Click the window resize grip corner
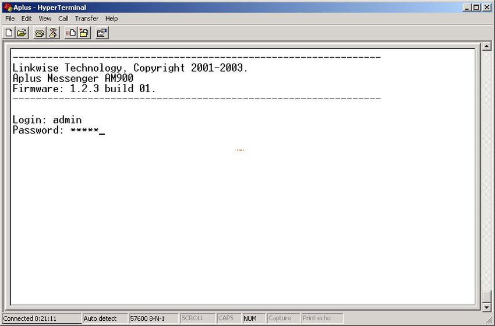This screenshot has height=326, width=495. 488,320
